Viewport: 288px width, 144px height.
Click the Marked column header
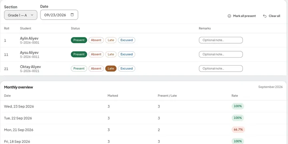tap(112, 96)
